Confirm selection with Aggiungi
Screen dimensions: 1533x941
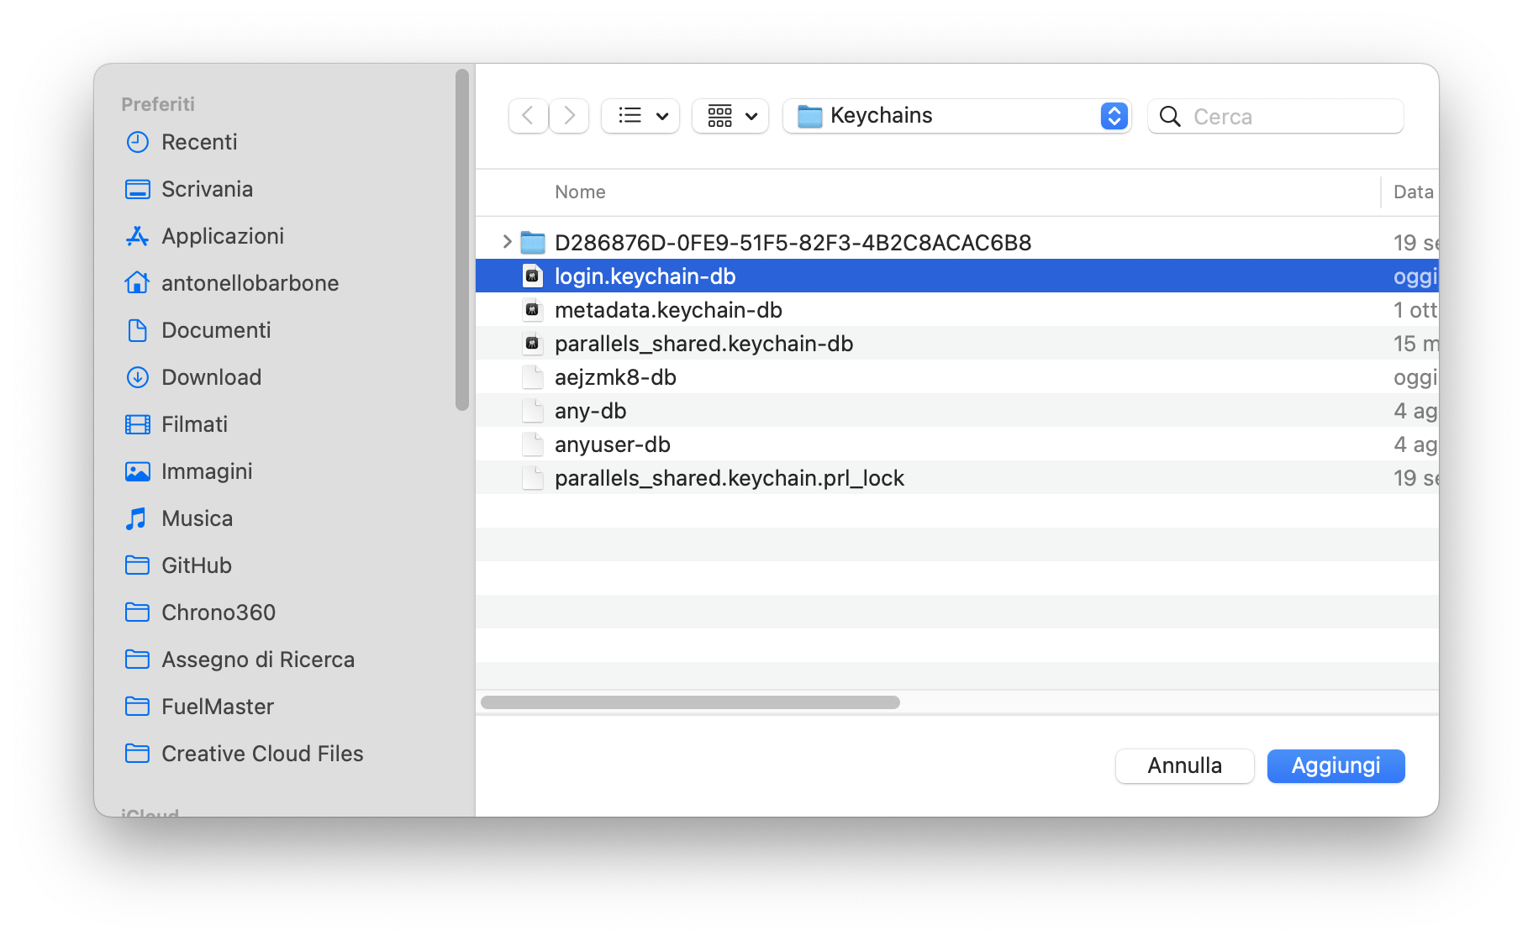1335,765
